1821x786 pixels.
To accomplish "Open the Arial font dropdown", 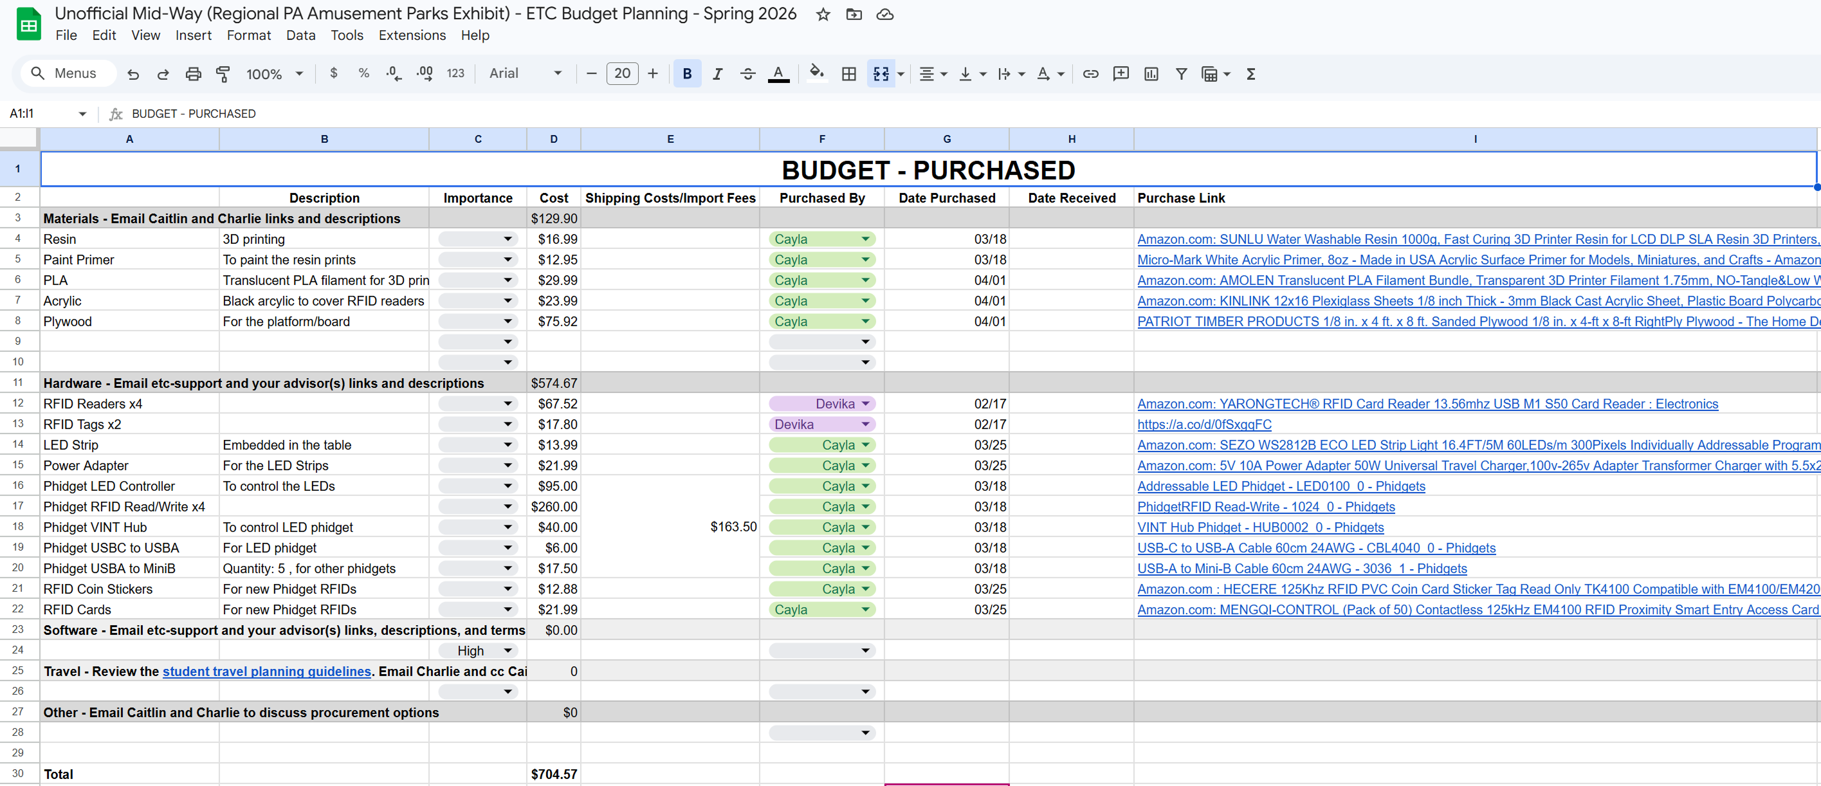I will tap(526, 73).
